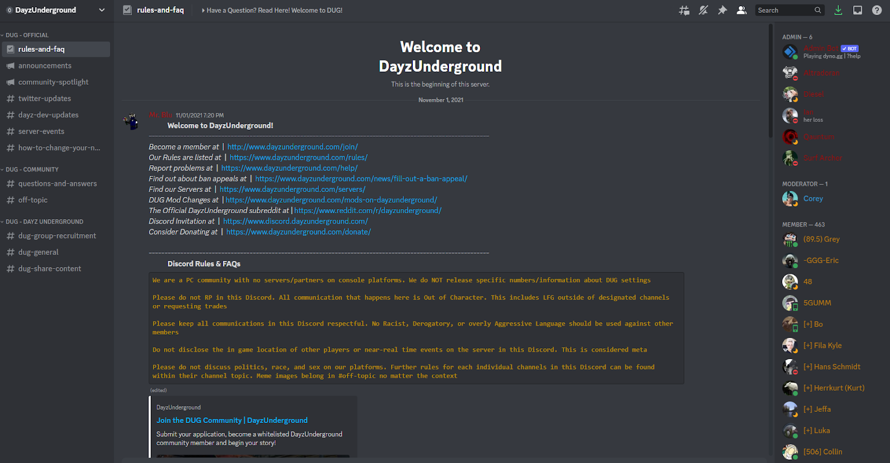Click Mr. Blu's username in the message
Viewport: 890px width, 463px height.
point(161,115)
